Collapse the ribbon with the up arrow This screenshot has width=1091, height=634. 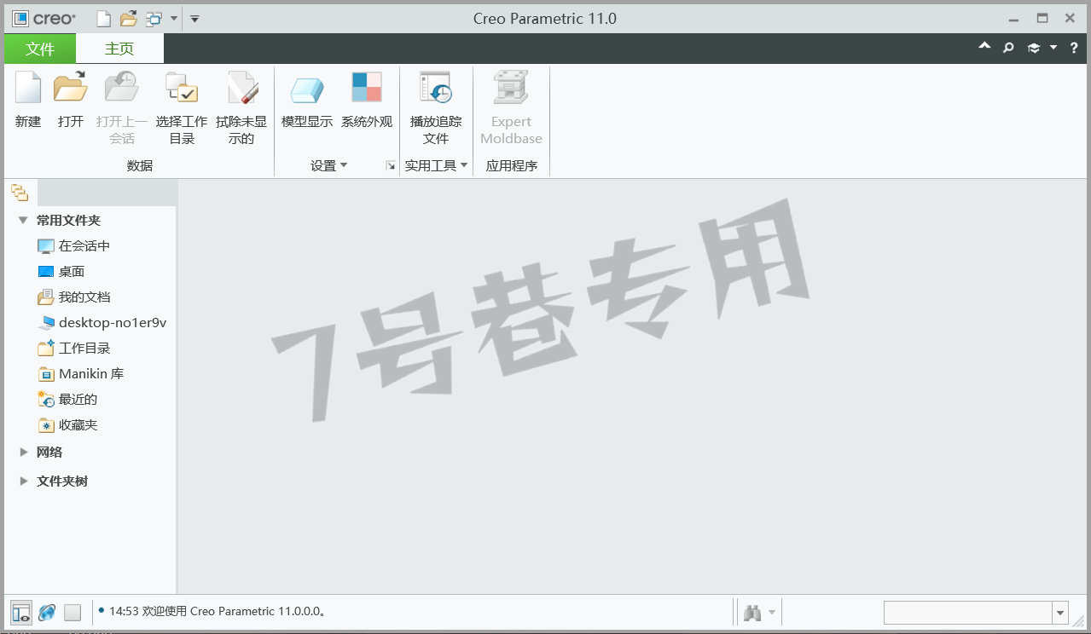pyautogui.click(x=984, y=48)
